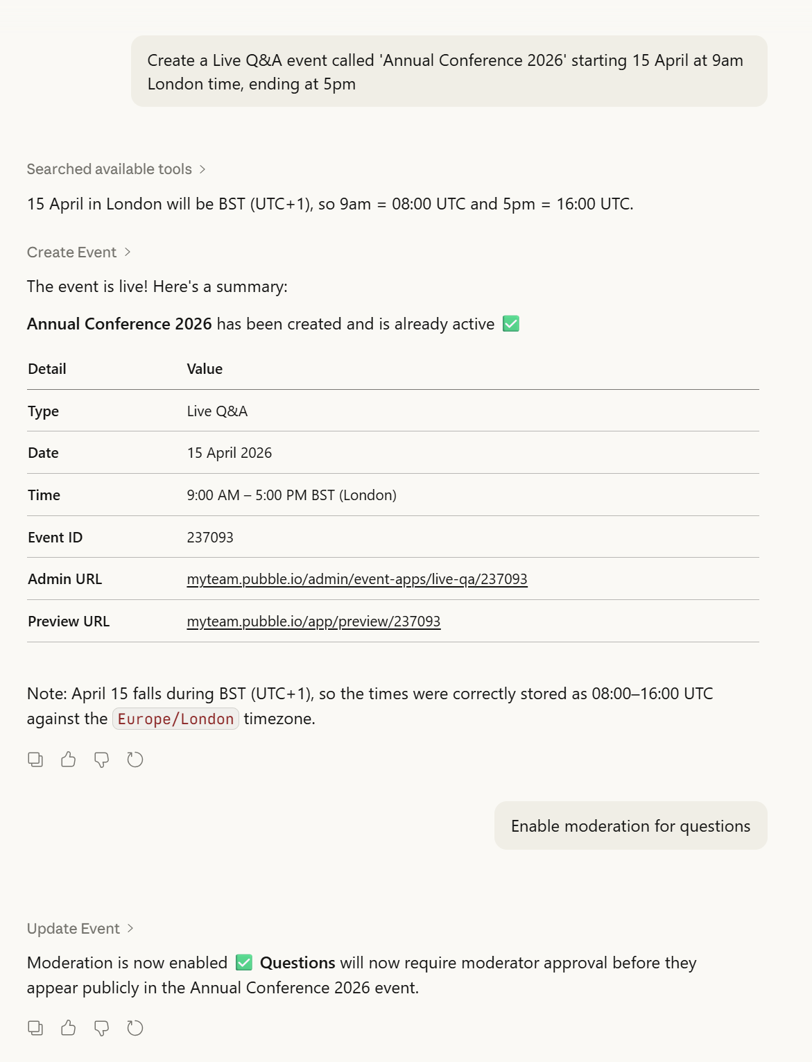Click the 'Value' table column header
This screenshot has width=812, height=1062.
[205, 369]
